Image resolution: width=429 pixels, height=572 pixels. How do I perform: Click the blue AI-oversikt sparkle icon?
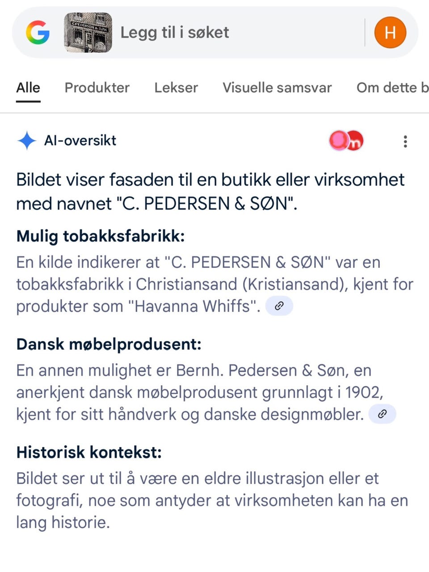(x=27, y=141)
